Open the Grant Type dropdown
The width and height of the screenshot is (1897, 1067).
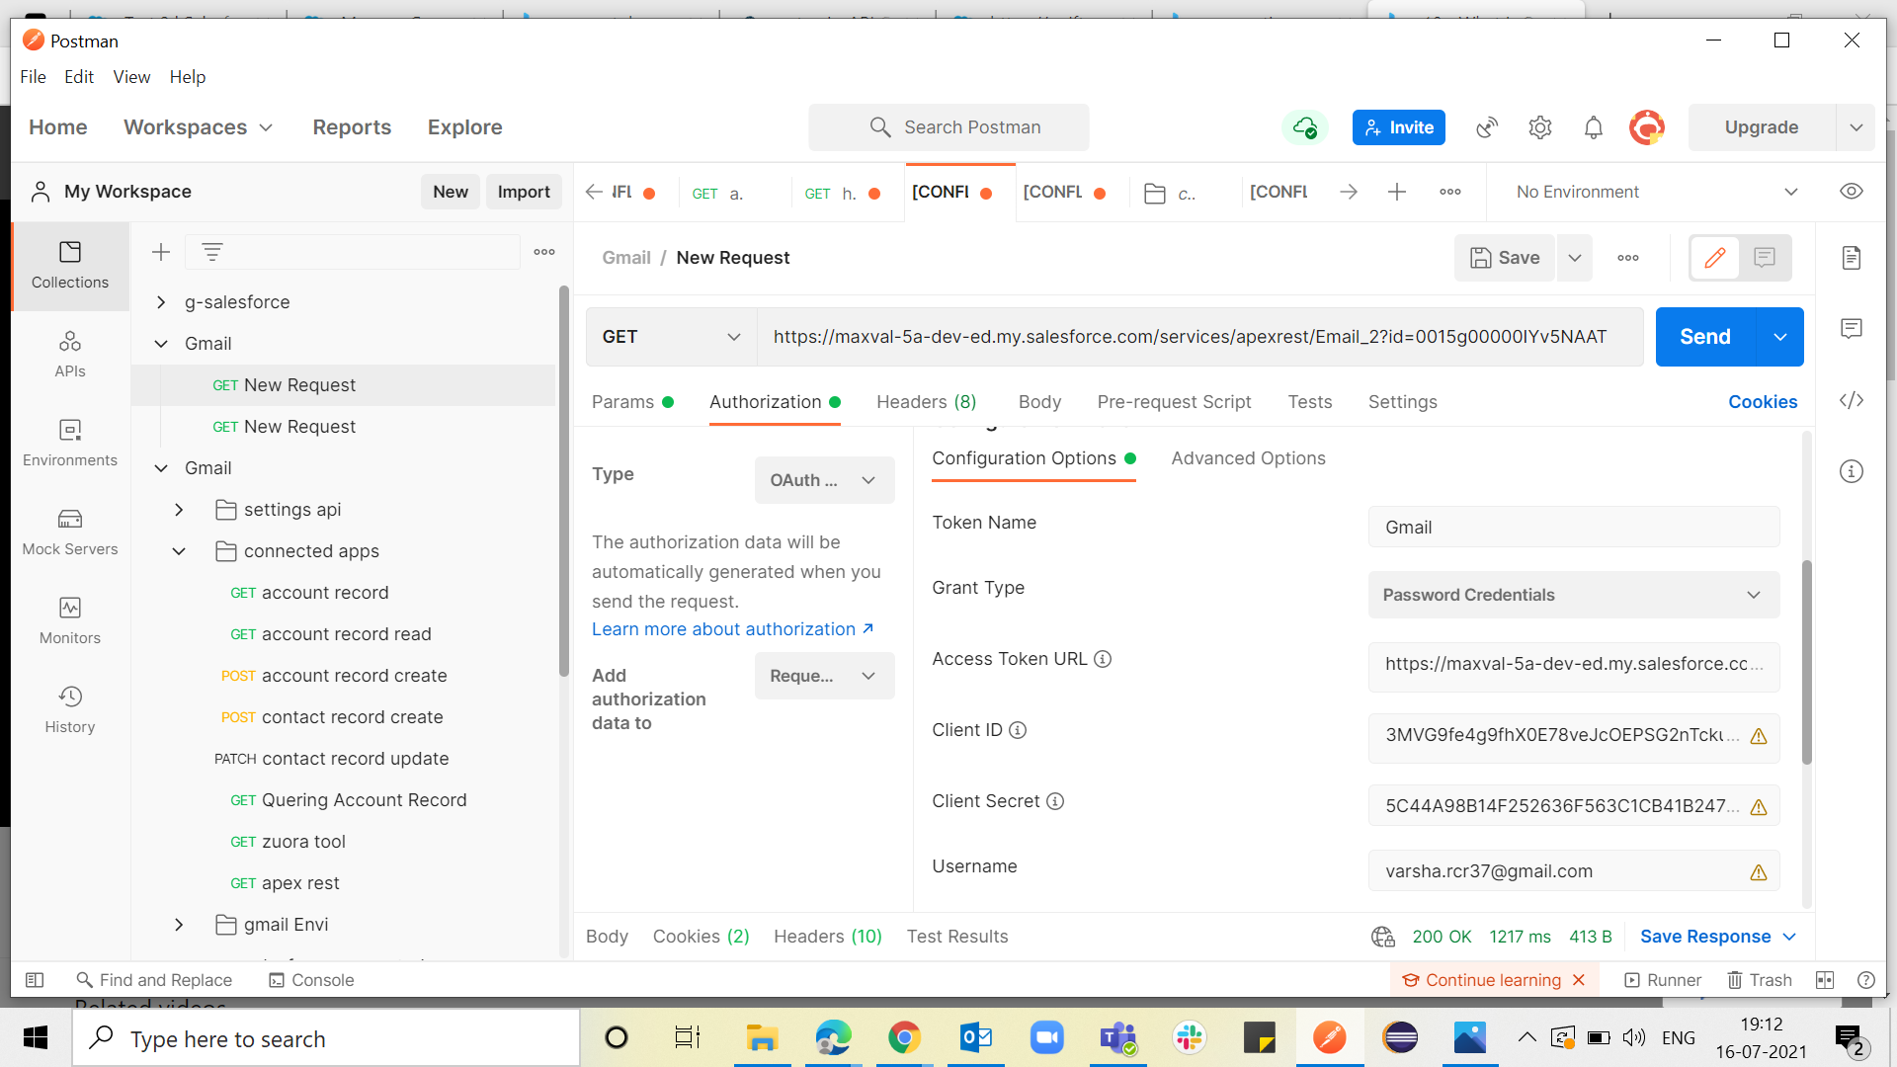click(1573, 595)
